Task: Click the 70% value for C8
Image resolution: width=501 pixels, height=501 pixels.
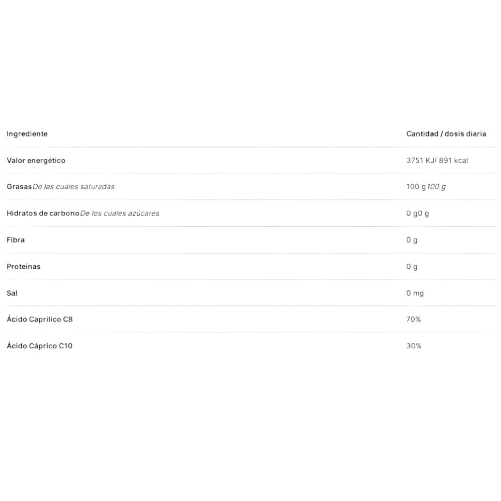Action: pyautogui.click(x=413, y=319)
